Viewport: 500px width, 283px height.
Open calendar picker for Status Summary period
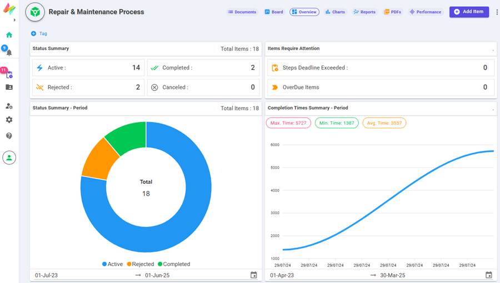coord(253,275)
